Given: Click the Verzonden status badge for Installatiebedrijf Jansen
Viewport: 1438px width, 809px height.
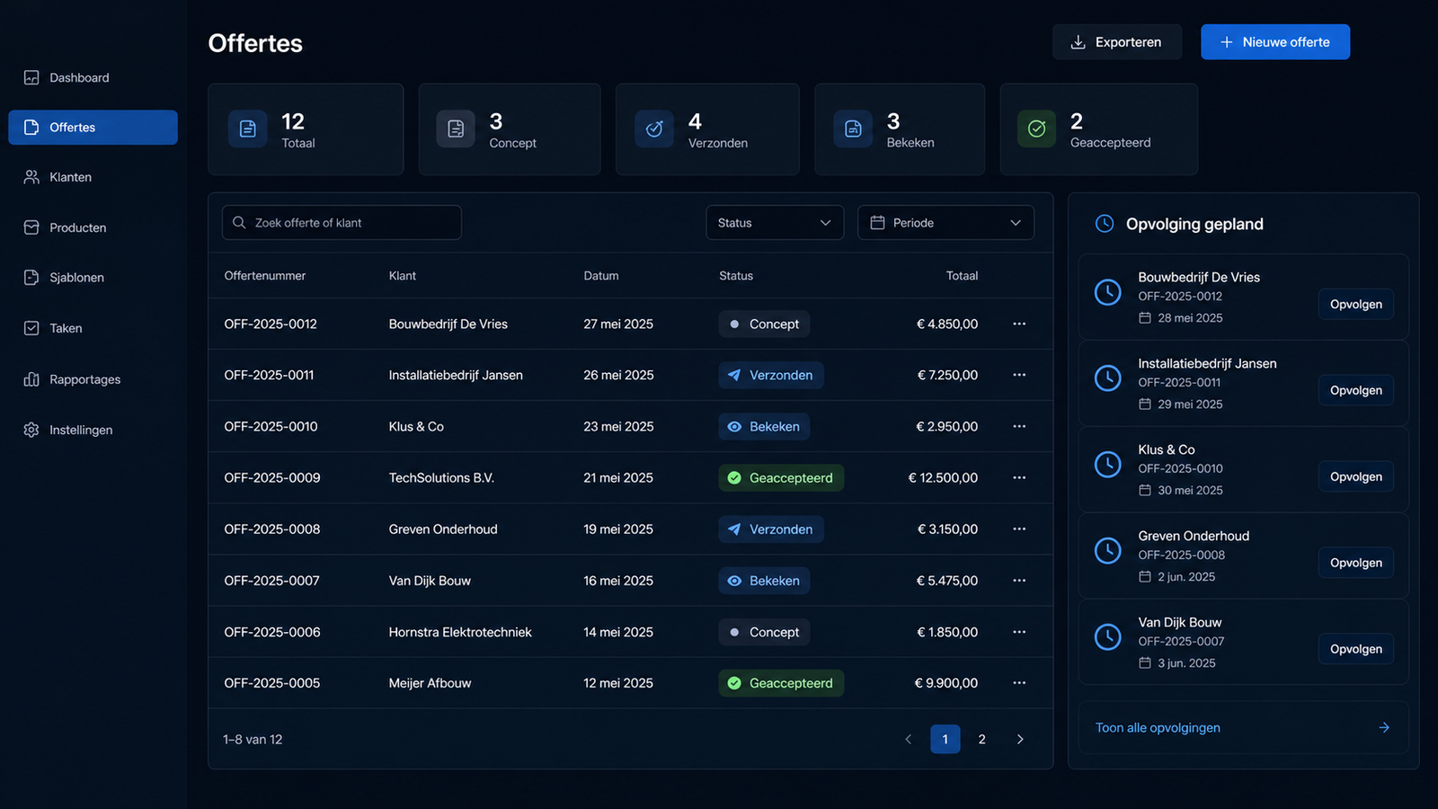Looking at the screenshot, I should click(x=771, y=375).
